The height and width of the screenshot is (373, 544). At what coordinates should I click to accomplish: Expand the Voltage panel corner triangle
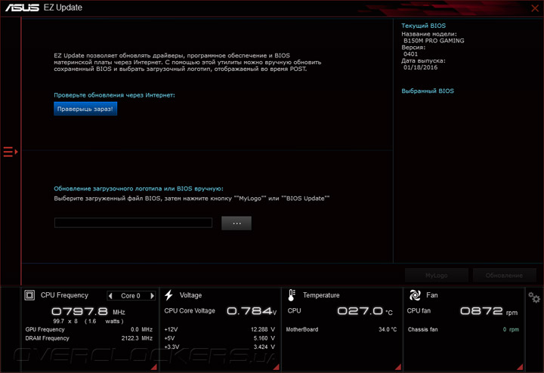277,367
